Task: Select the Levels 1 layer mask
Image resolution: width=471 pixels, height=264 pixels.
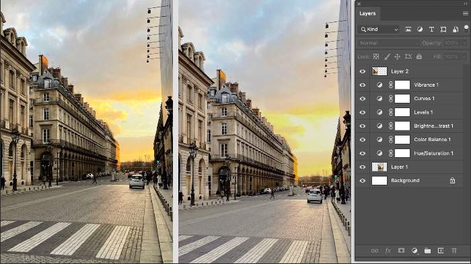Action: [402, 112]
